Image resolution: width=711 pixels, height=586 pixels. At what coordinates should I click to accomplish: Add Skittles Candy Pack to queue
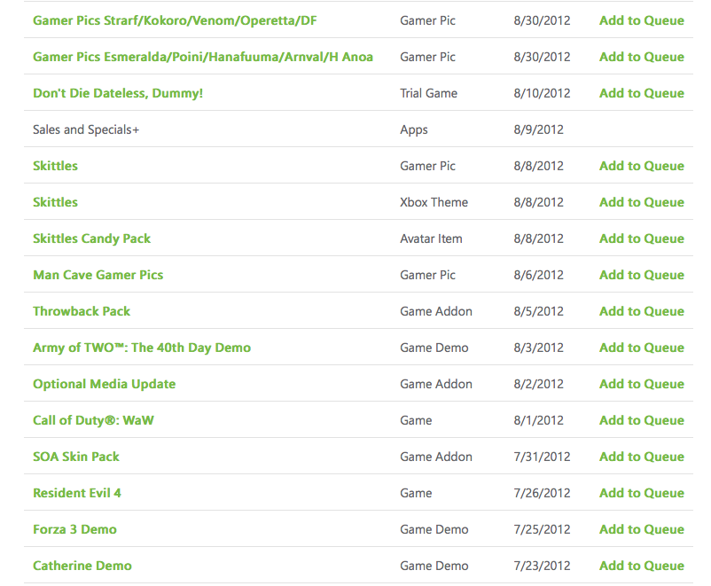tap(642, 238)
